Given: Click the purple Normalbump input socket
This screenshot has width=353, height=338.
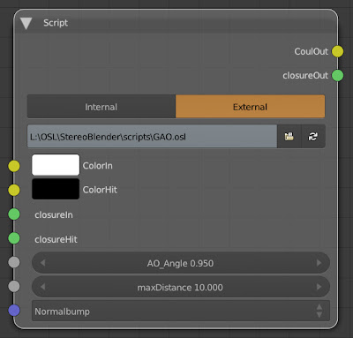Looking at the screenshot, I should click(14, 311).
